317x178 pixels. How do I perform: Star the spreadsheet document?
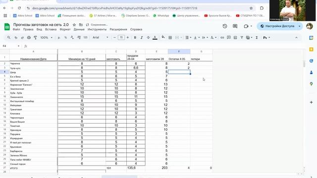74,25
